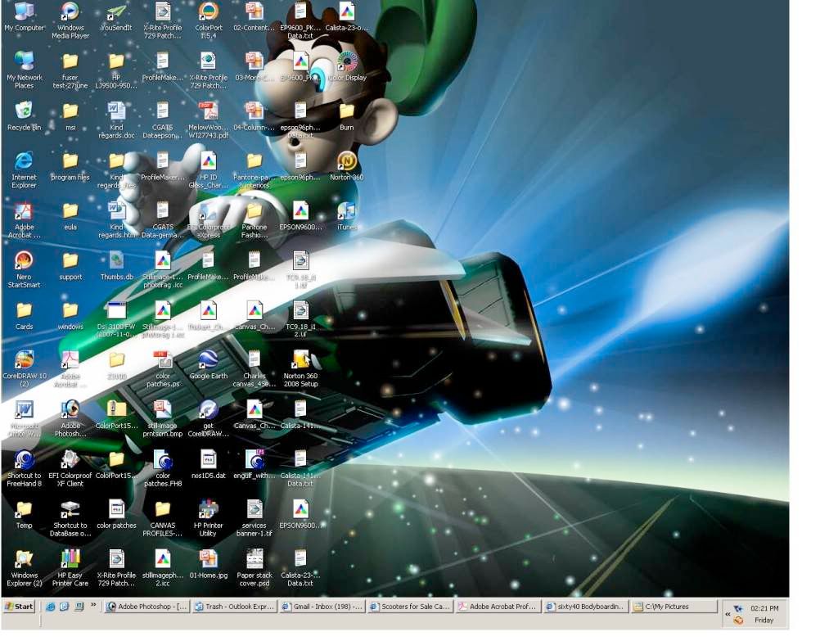This screenshot has width=838, height=641.
Task: Launch Windows Media Player shortcut
Action: (70, 20)
